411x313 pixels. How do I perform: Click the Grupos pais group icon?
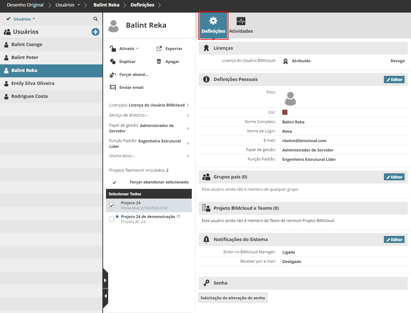click(206, 177)
